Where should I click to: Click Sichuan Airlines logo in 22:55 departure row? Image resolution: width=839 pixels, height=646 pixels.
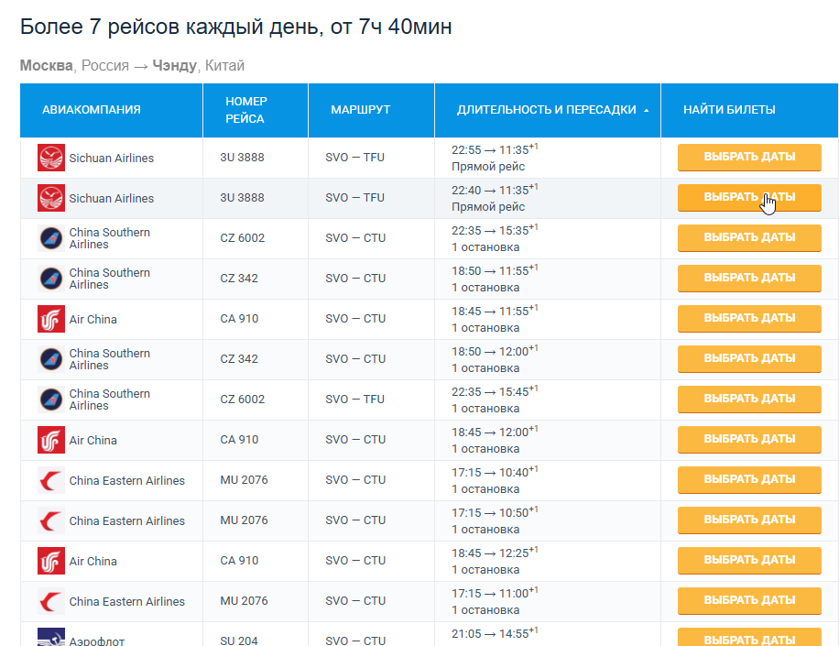pos(51,158)
